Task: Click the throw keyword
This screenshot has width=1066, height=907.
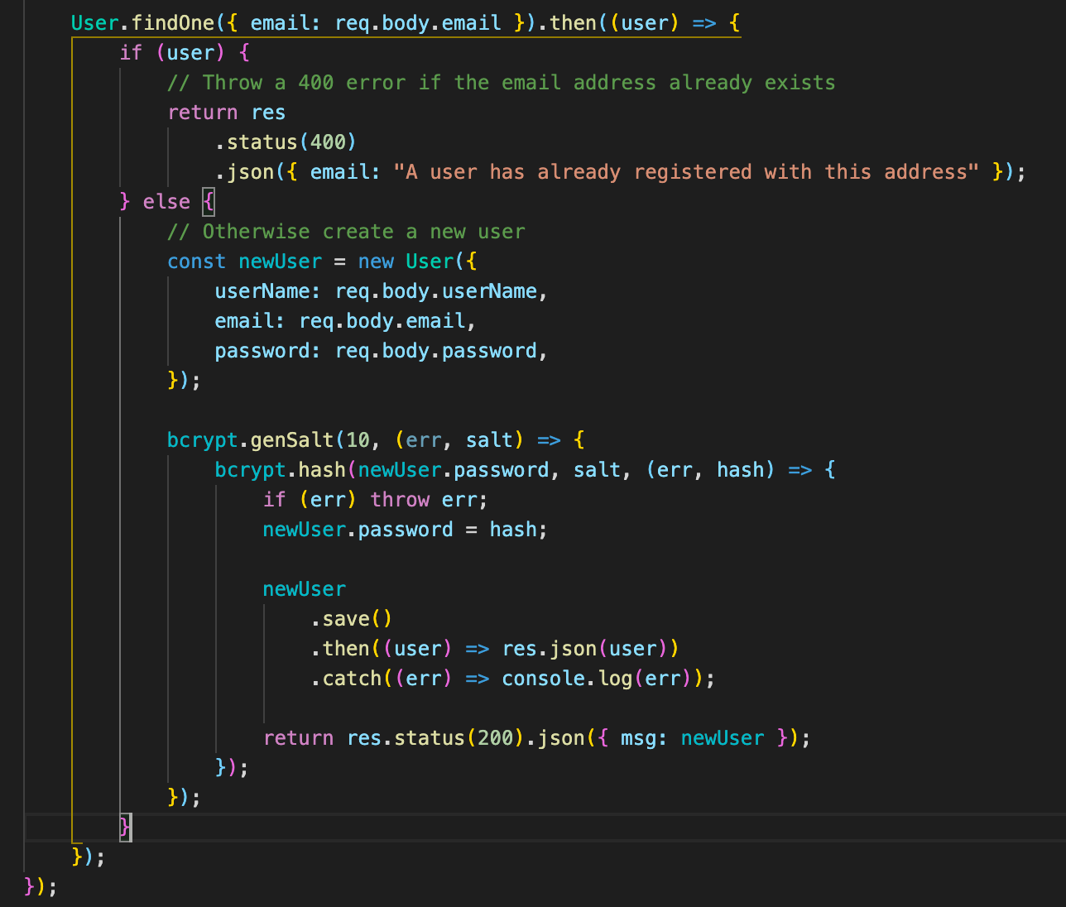Action: coord(400,500)
